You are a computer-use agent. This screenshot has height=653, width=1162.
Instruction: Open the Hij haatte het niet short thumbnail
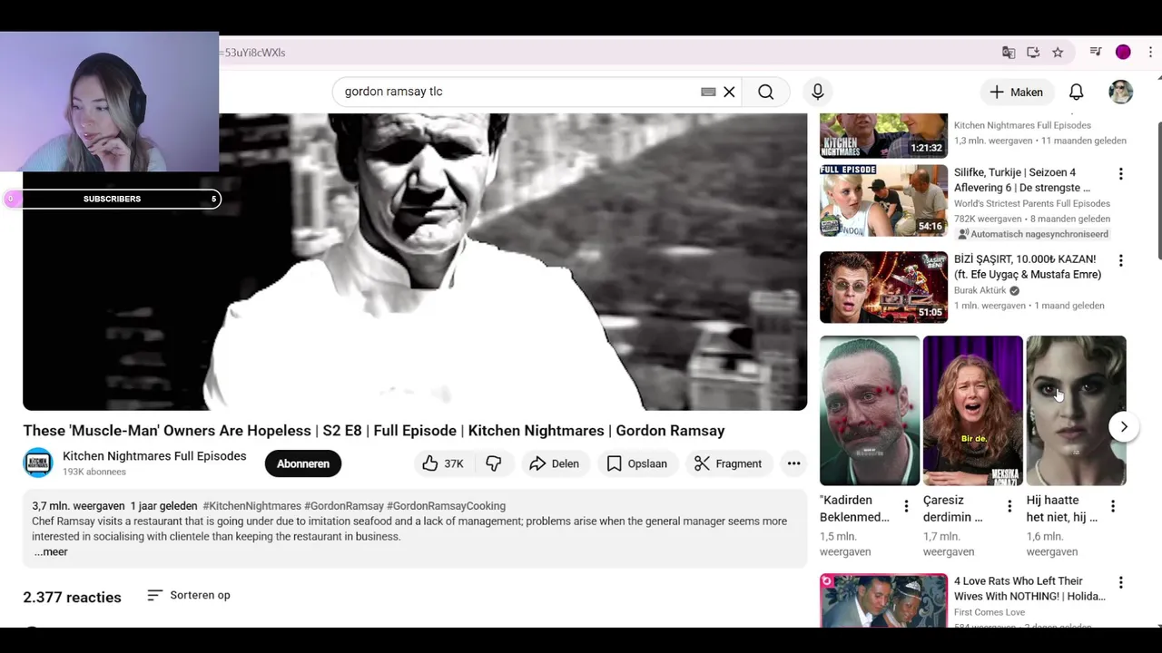pos(1077,411)
